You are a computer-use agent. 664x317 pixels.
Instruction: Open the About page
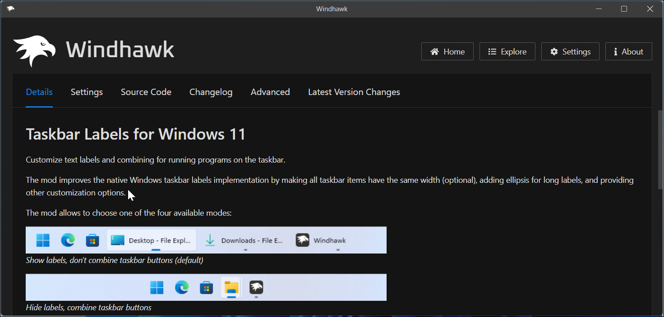[628, 51]
